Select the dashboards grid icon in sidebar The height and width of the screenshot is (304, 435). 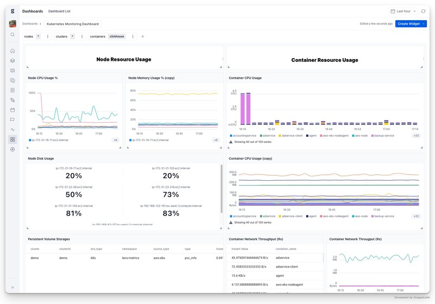pos(13,140)
